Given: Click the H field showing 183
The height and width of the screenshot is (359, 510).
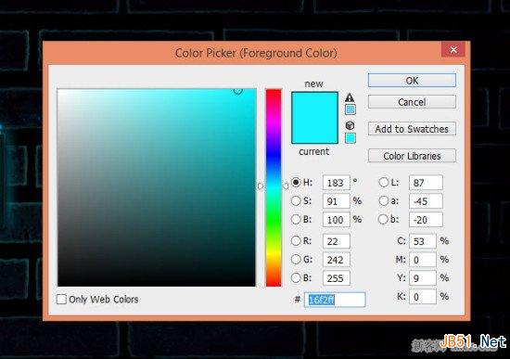Looking at the screenshot, I should coord(337,183).
